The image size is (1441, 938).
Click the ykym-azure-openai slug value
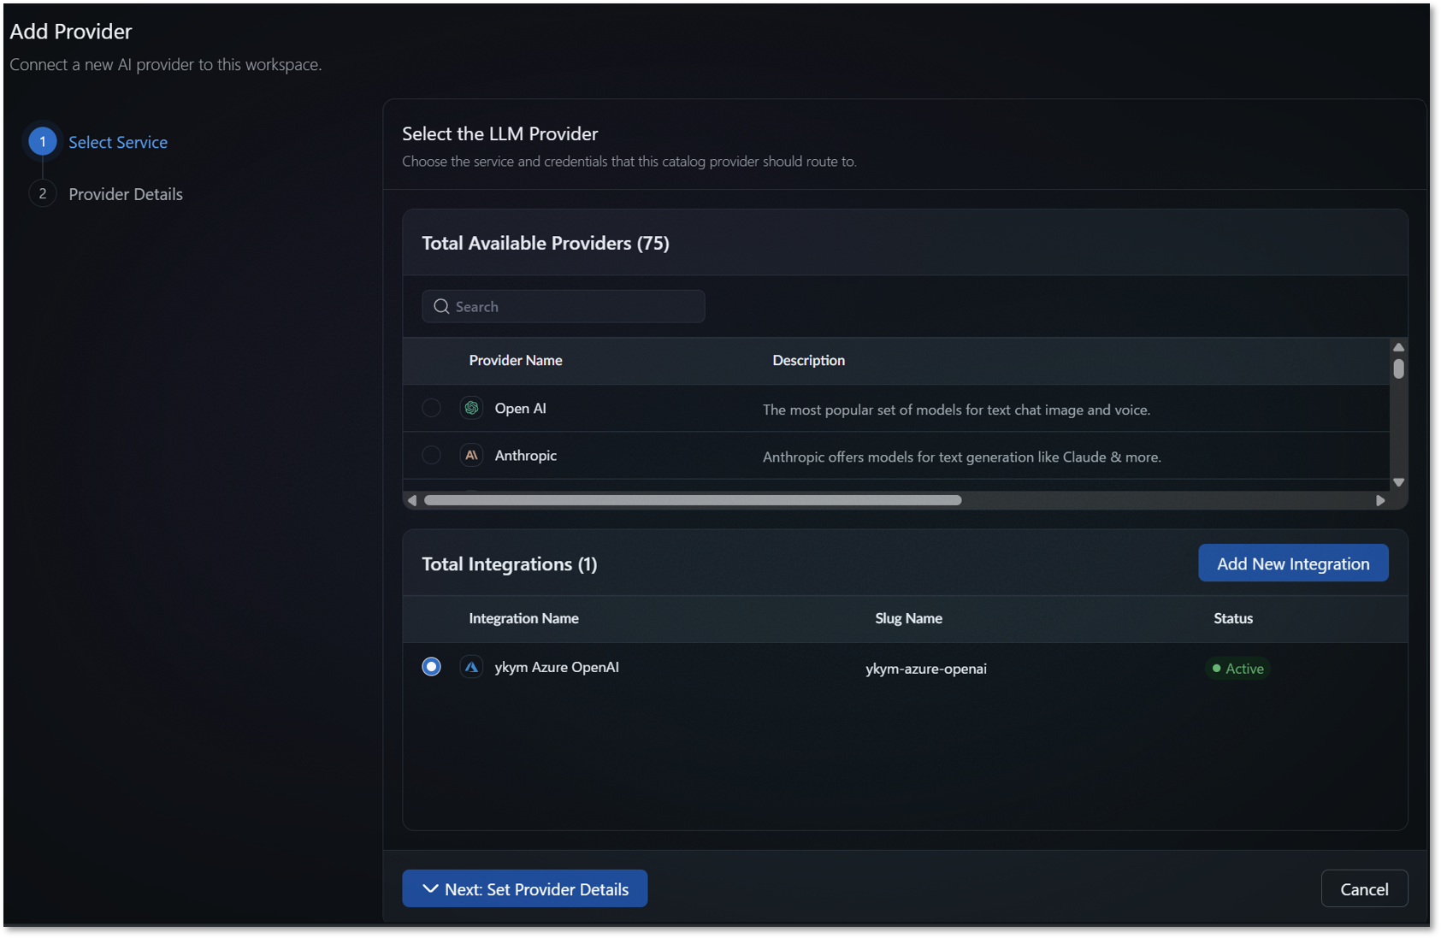click(926, 669)
